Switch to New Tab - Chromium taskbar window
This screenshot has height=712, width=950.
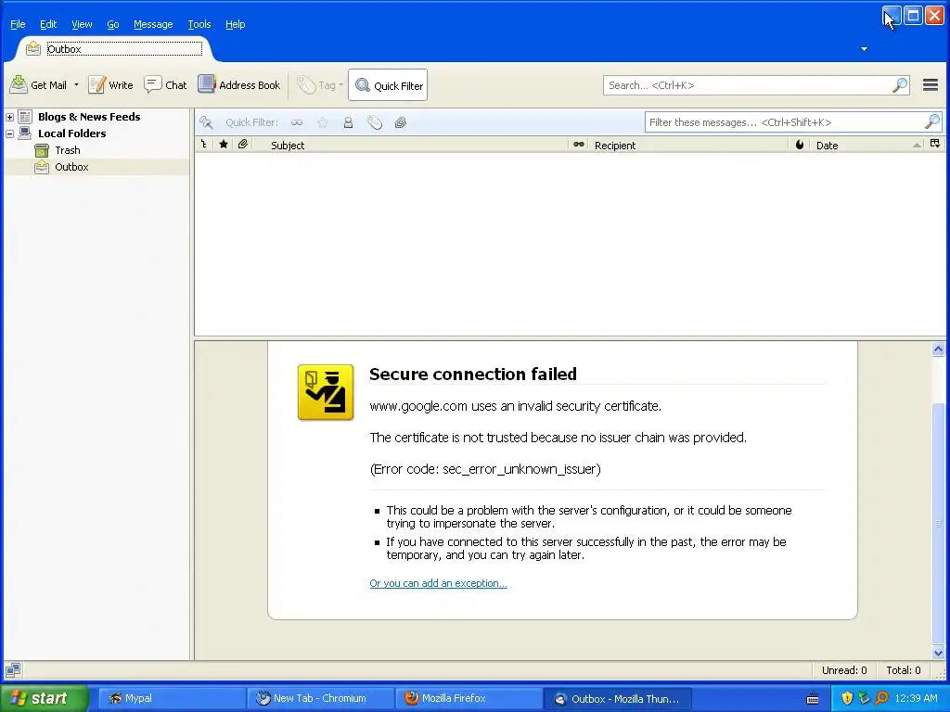[319, 699]
